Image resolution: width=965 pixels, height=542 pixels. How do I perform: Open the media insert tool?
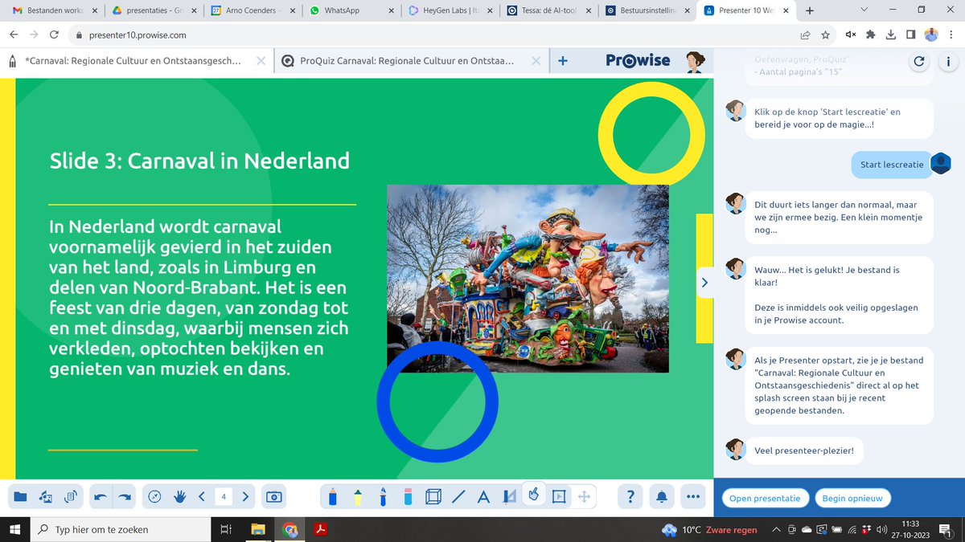(x=46, y=496)
